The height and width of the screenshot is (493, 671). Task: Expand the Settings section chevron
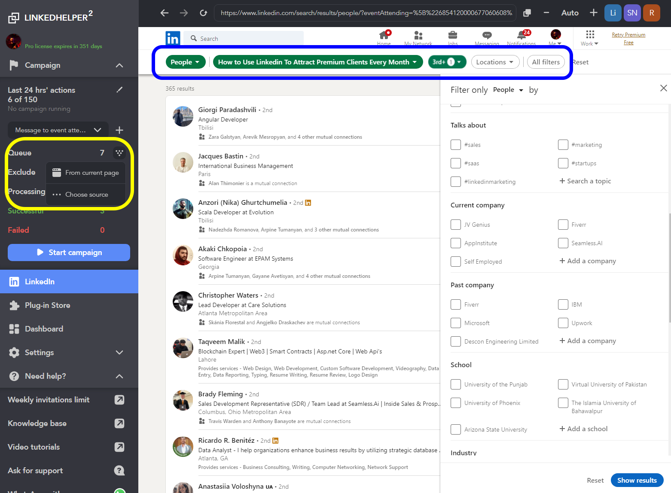119,353
